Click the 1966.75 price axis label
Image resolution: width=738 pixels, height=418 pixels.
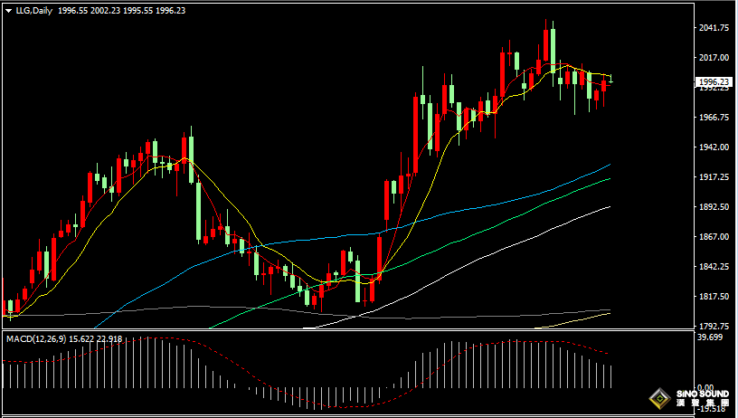pos(714,118)
